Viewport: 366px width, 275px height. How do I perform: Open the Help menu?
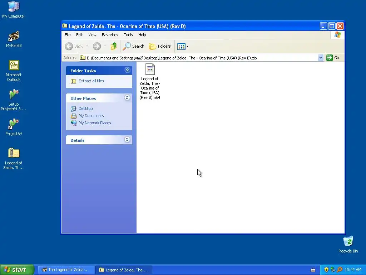click(142, 35)
